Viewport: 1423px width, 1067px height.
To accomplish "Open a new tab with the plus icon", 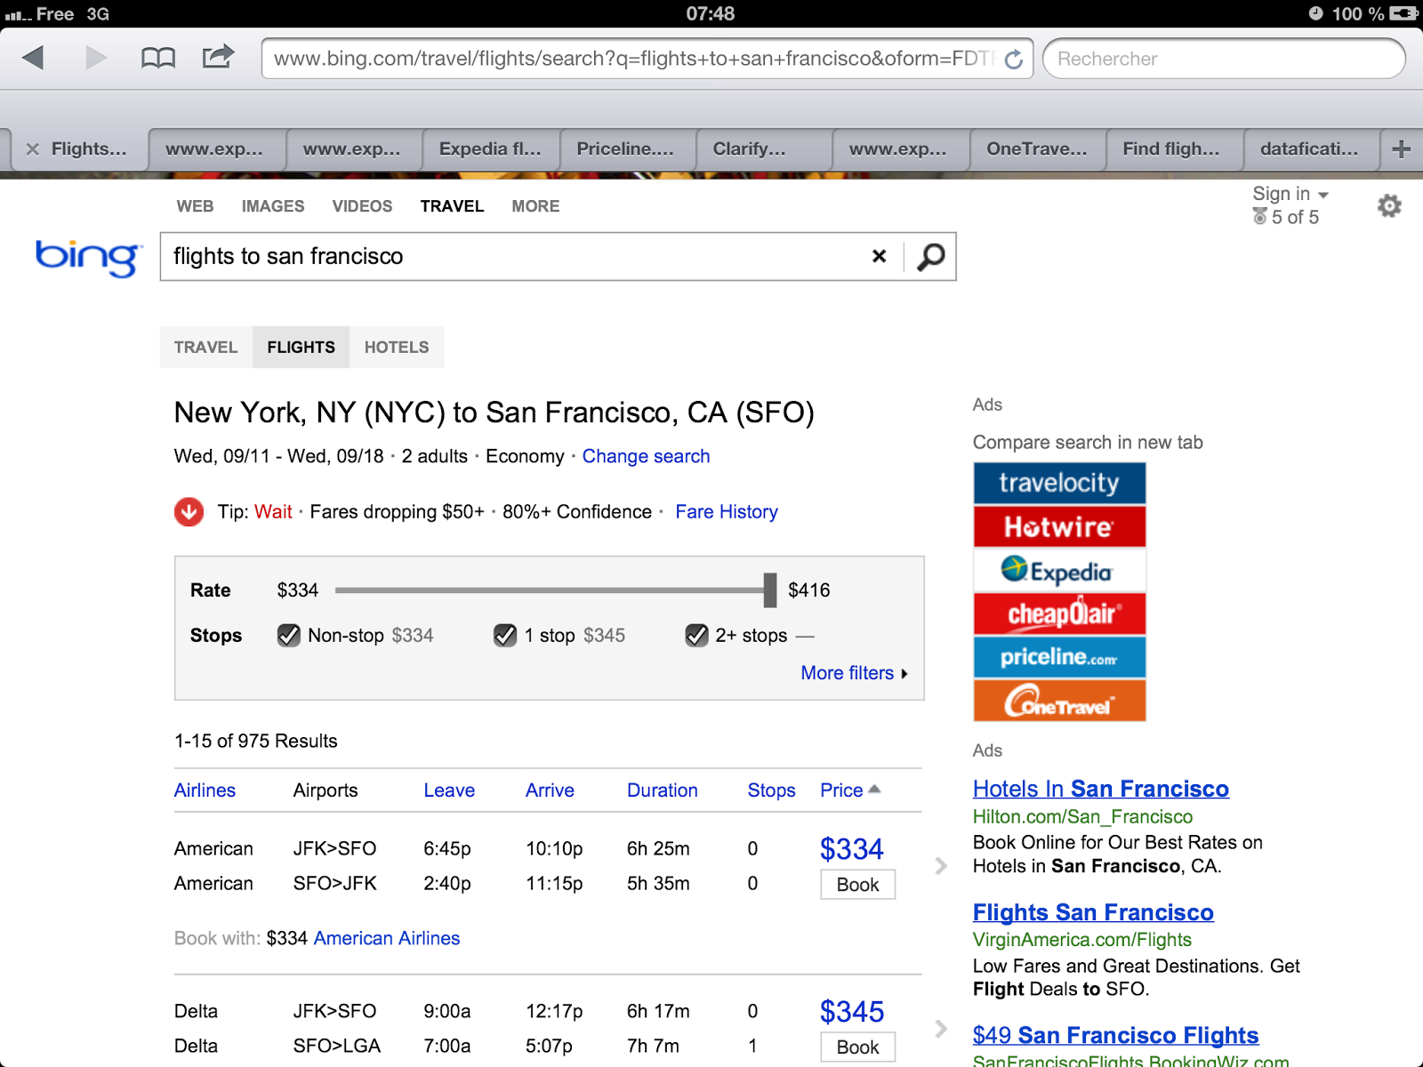I will [1402, 149].
